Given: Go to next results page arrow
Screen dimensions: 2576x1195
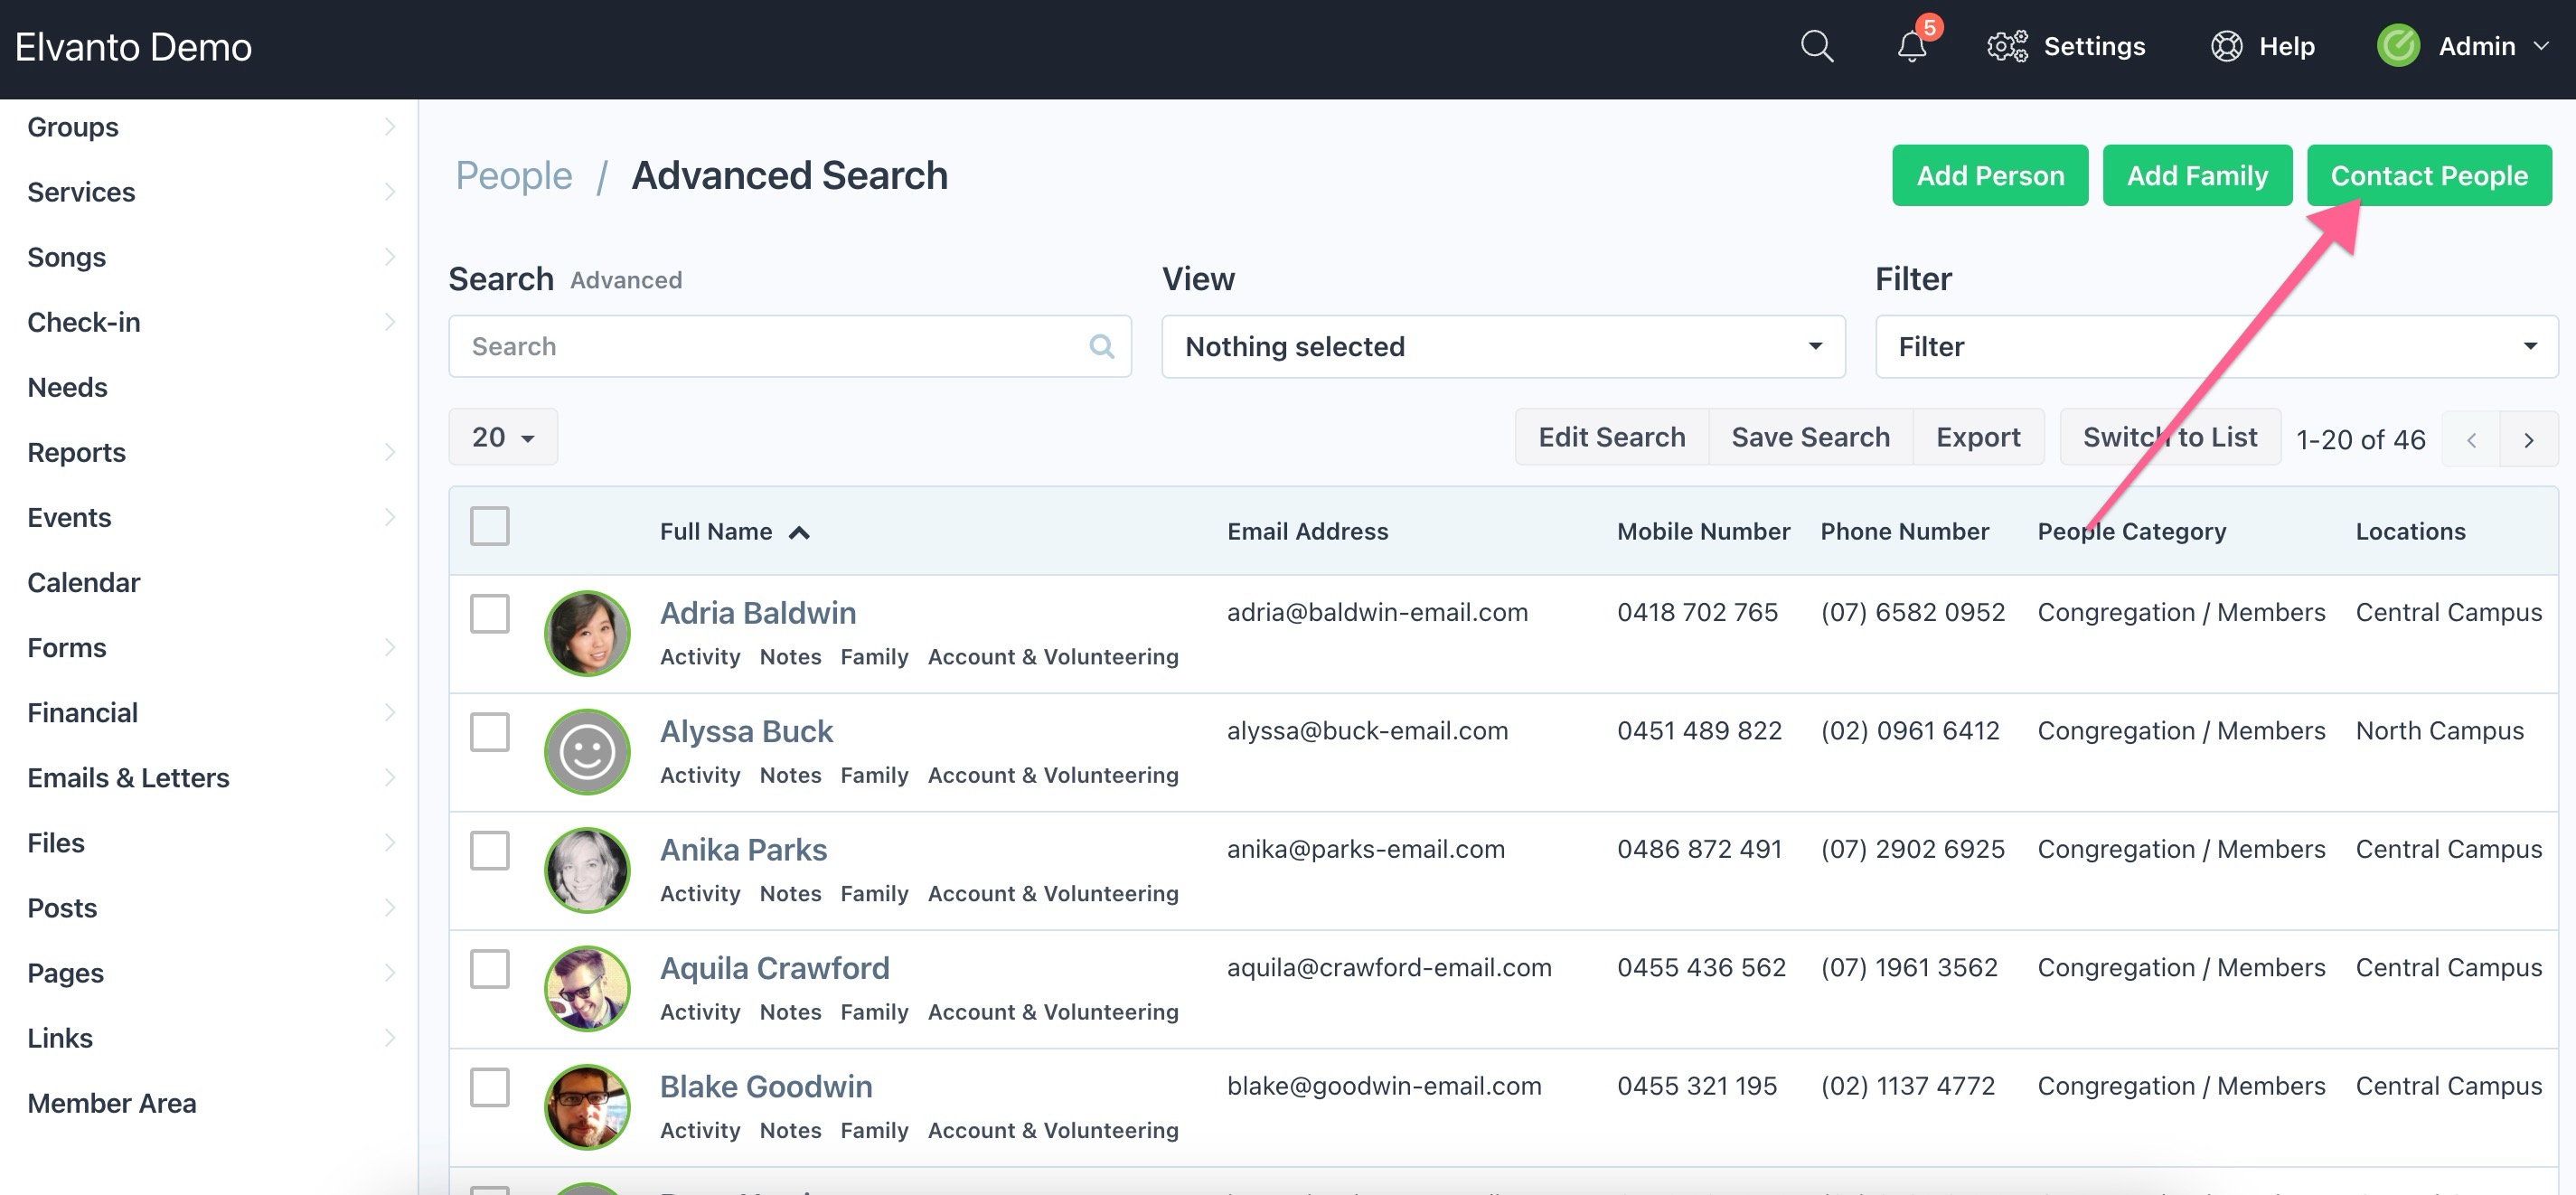Looking at the screenshot, I should (x=2528, y=439).
